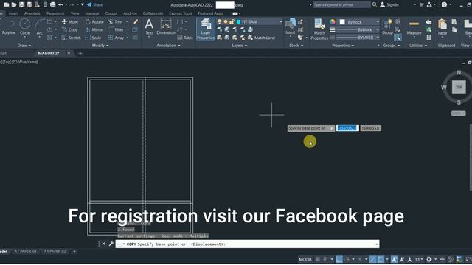Toggle object snap tracking in status bar
The height and width of the screenshot is (265, 472).
click(372, 259)
